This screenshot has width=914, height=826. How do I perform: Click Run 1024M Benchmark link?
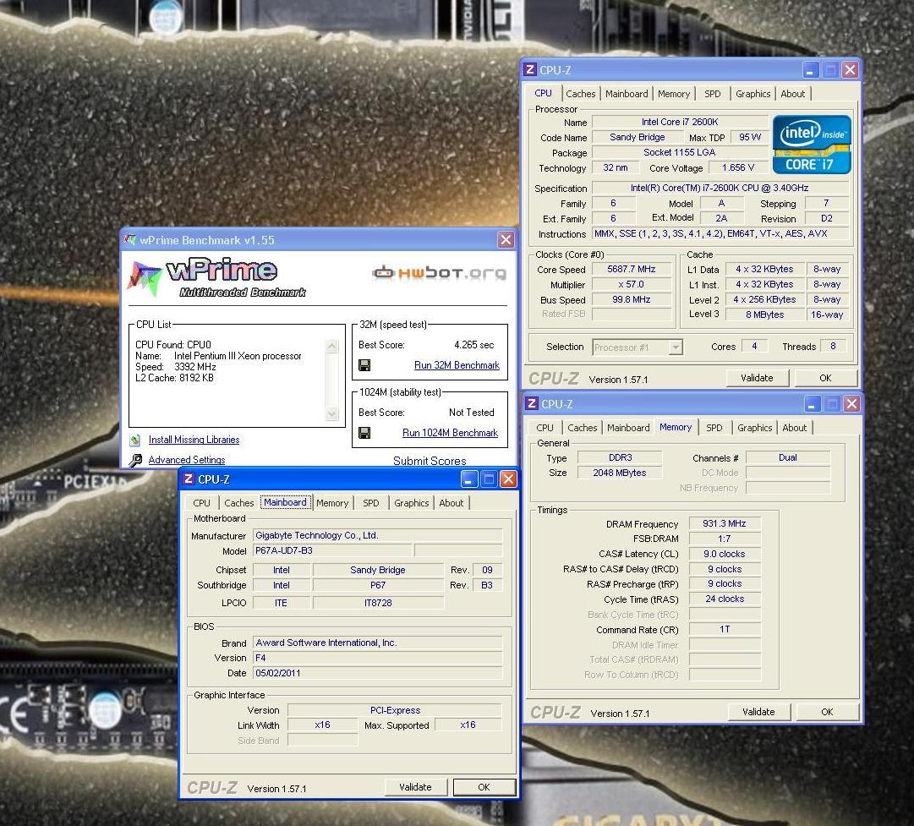(x=450, y=433)
